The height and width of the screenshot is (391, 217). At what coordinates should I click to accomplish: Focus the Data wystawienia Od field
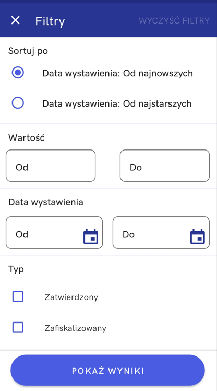click(x=54, y=233)
